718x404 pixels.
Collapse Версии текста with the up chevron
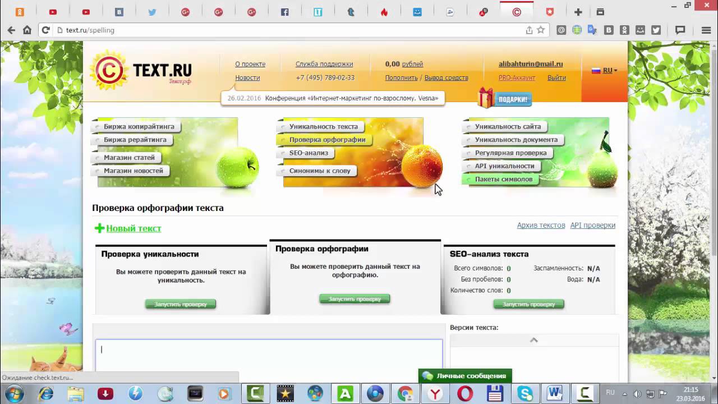tap(534, 340)
